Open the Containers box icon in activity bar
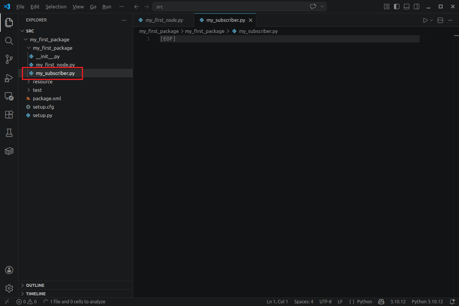 (9, 151)
